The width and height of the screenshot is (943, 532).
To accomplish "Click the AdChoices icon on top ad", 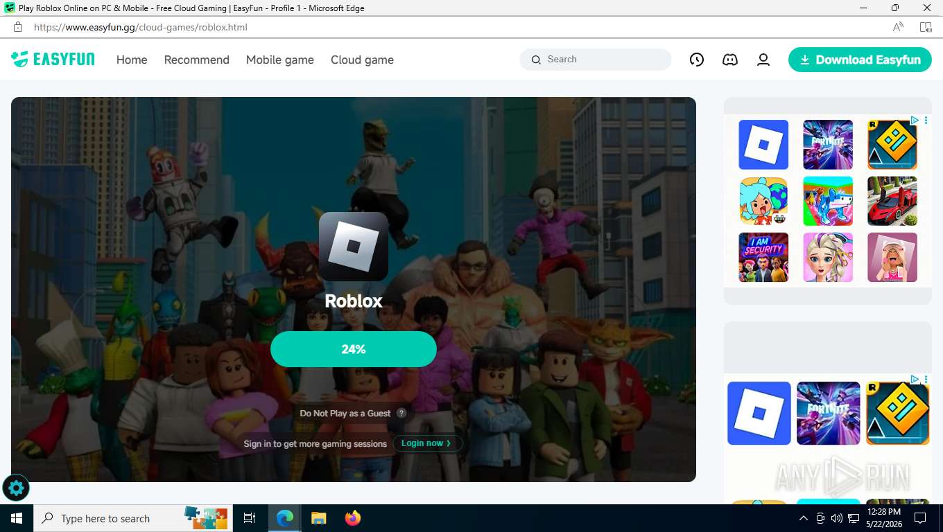I will pos(915,120).
